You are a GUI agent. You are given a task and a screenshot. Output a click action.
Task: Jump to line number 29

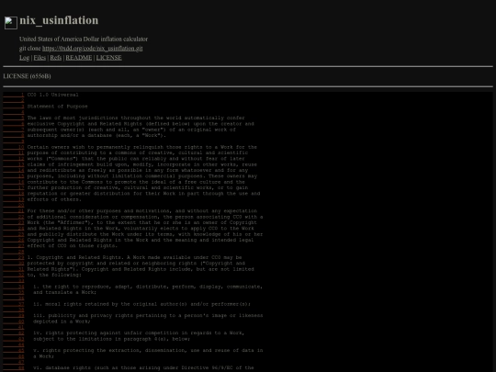pos(14,257)
